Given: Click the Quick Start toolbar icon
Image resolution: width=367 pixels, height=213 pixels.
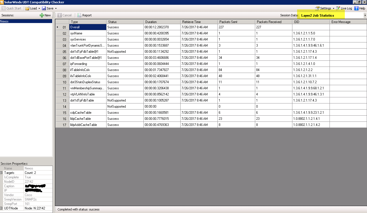Looking at the screenshot, I should [3, 8].
